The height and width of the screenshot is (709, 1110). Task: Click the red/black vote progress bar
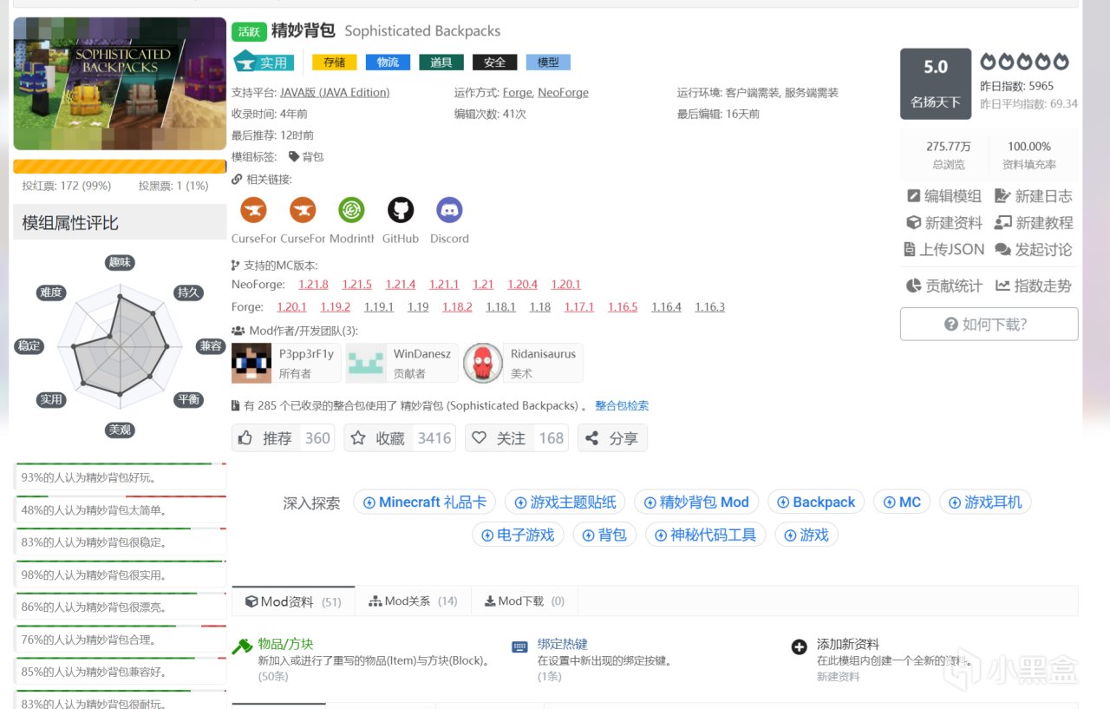pyautogui.click(x=120, y=167)
